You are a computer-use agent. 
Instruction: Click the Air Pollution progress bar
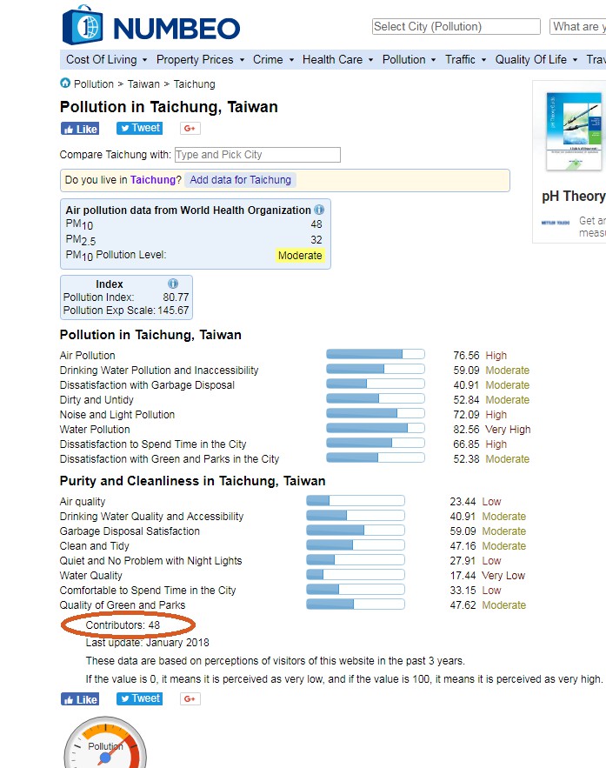coord(375,355)
